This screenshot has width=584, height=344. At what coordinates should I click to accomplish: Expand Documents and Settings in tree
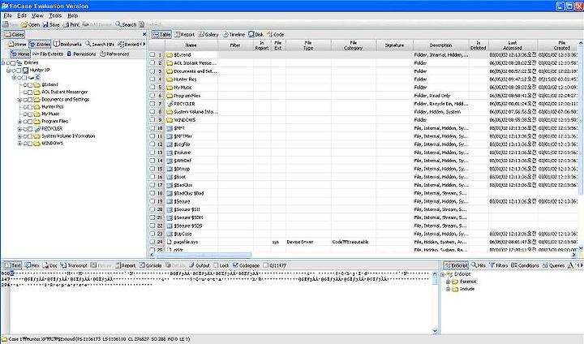point(19,100)
